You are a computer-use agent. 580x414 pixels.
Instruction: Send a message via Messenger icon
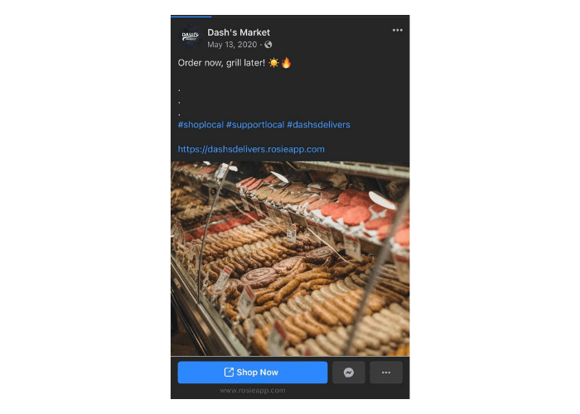(349, 373)
